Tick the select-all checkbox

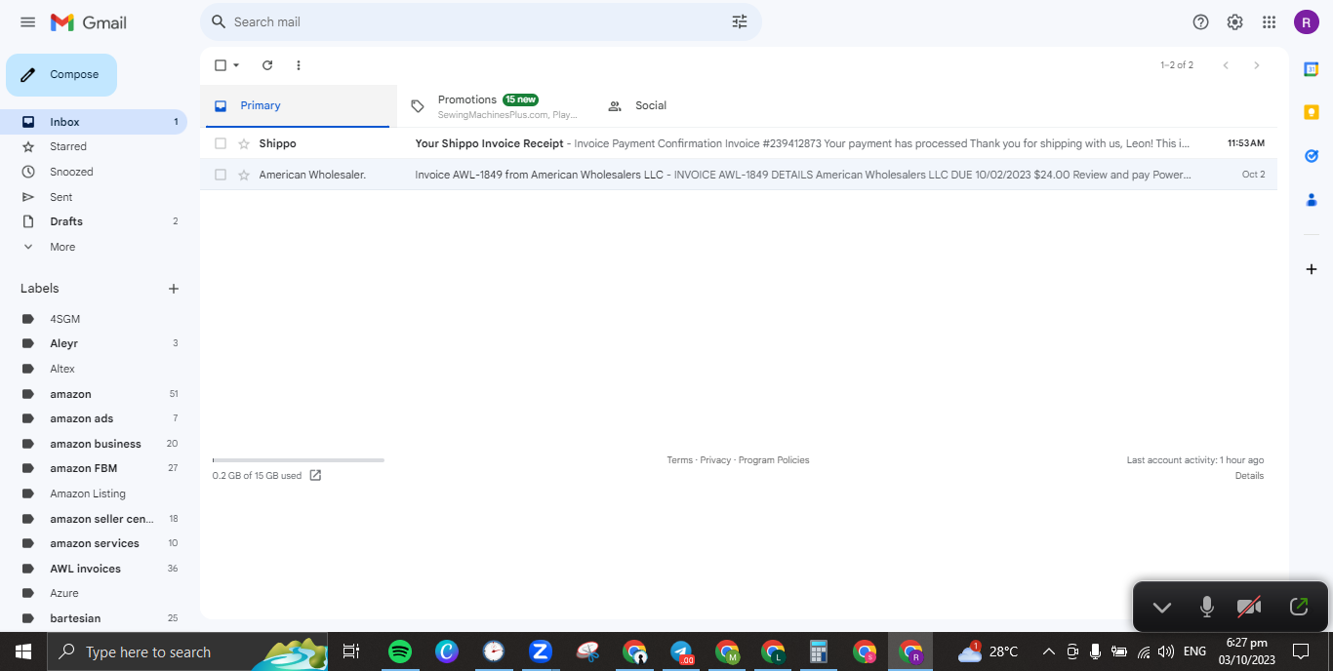coord(221,65)
